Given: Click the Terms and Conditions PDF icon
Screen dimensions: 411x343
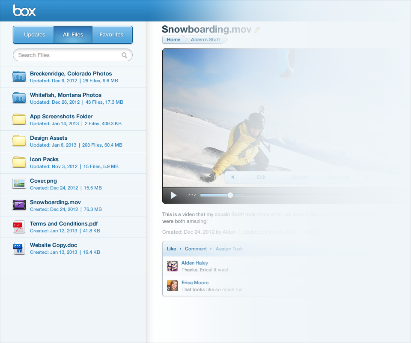Looking at the screenshot, I should 19,226.
